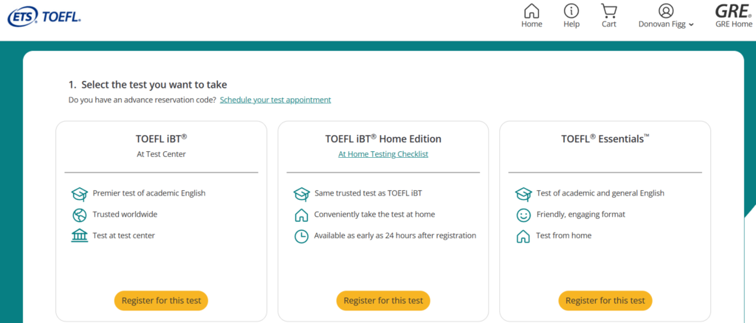This screenshot has width=756, height=323.
Task: Register for TOEFL iBT at Test Center
Action: click(x=161, y=300)
